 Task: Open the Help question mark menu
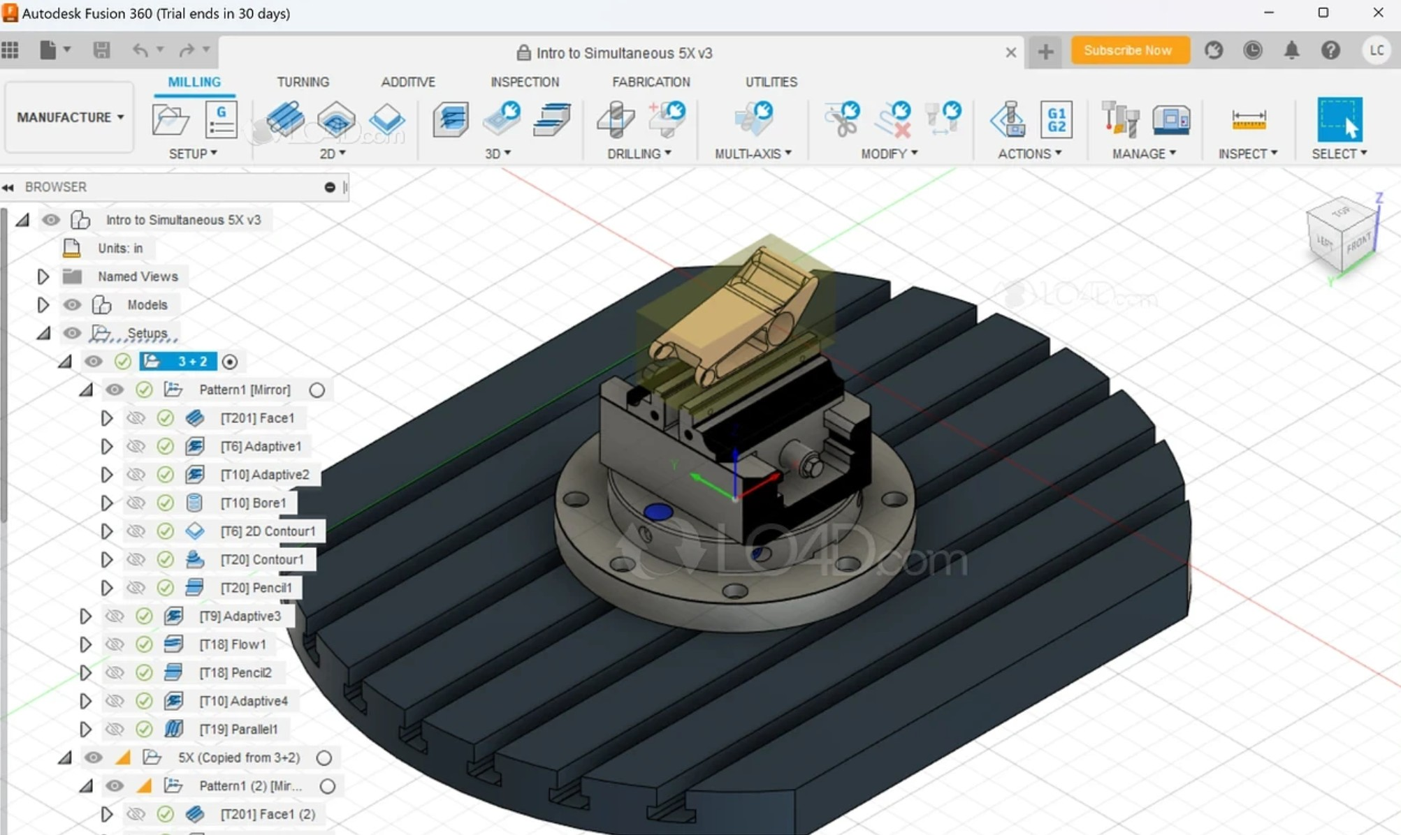(1330, 50)
